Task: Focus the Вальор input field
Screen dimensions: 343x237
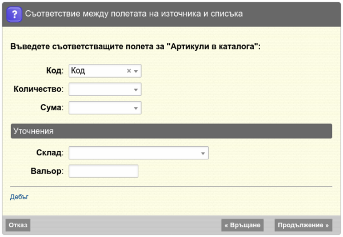Action: coord(103,171)
